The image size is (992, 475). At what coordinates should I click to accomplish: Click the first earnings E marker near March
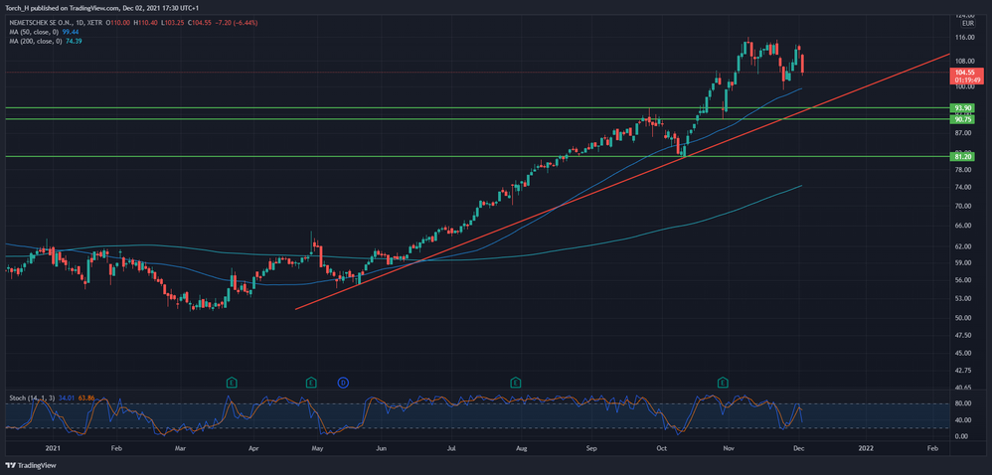[x=232, y=382]
